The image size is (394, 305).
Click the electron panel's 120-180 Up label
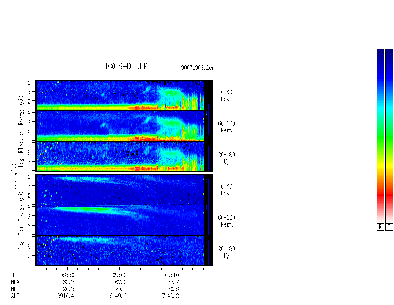pyautogui.click(x=225, y=158)
